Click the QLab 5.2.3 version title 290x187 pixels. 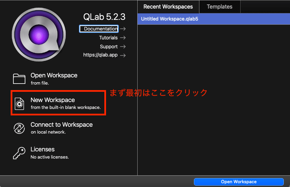(x=104, y=17)
